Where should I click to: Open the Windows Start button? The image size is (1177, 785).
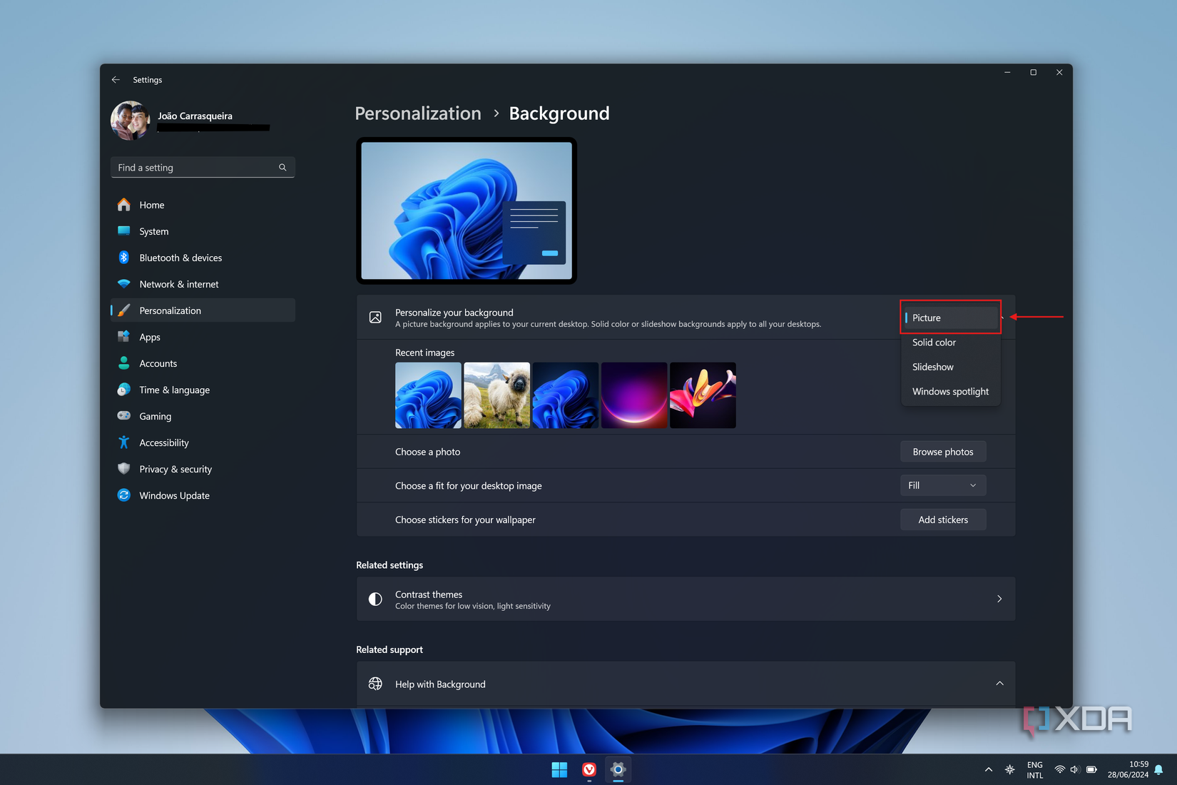(559, 769)
